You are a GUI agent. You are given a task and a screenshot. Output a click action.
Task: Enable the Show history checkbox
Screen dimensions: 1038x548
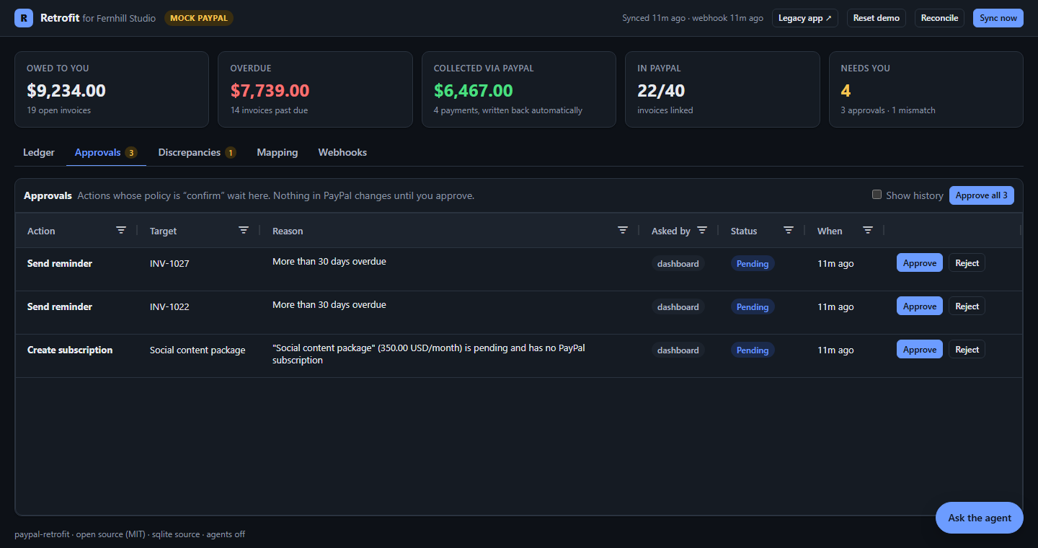pos(877,195)
